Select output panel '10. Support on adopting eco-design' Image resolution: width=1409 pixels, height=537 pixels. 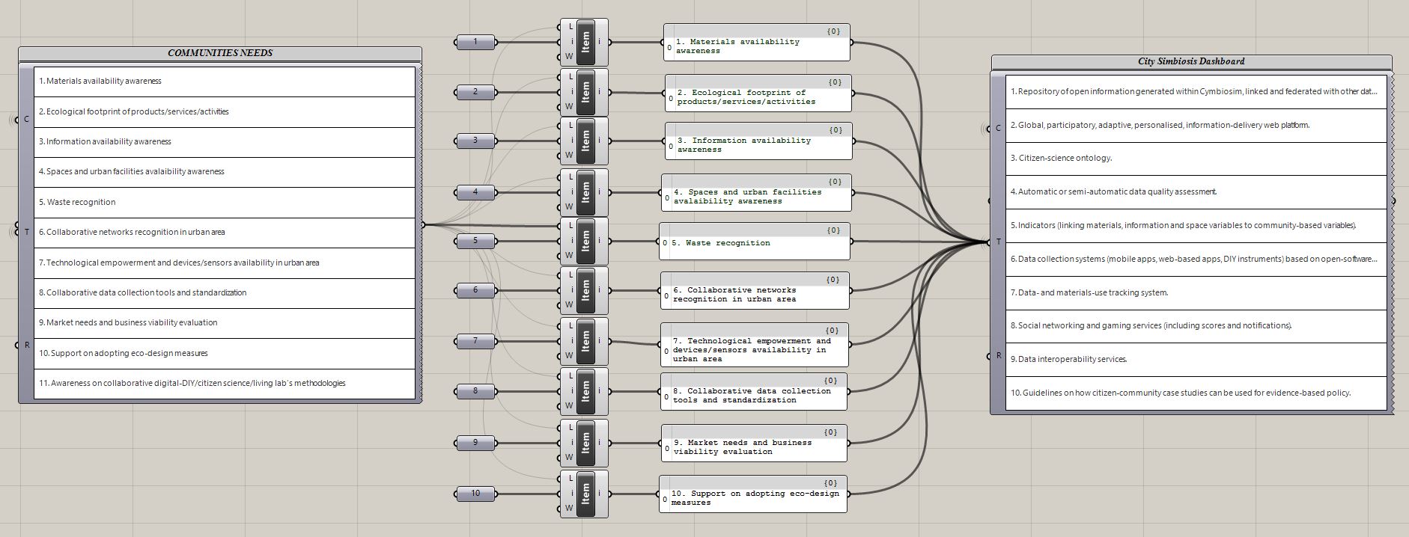(x=753, y=494)
